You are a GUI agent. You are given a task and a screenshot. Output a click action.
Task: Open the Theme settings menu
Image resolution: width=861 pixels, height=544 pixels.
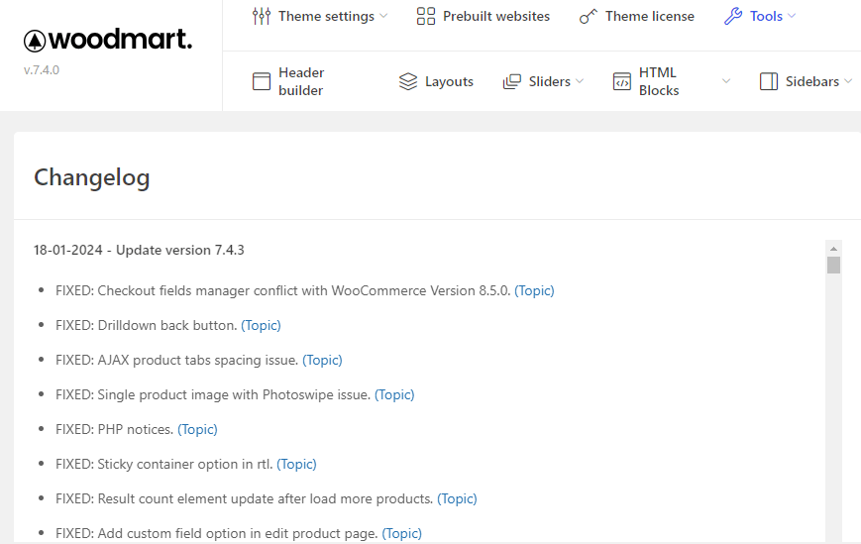pyautogui.click(x=326, y=17)
